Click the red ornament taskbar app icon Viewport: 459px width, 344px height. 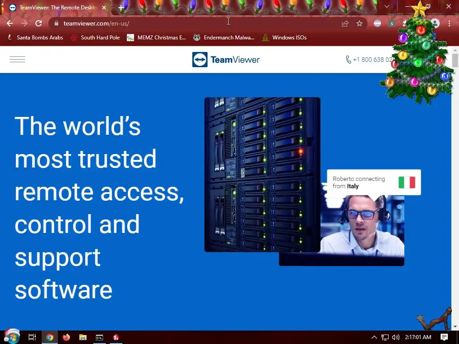point(116,337)
